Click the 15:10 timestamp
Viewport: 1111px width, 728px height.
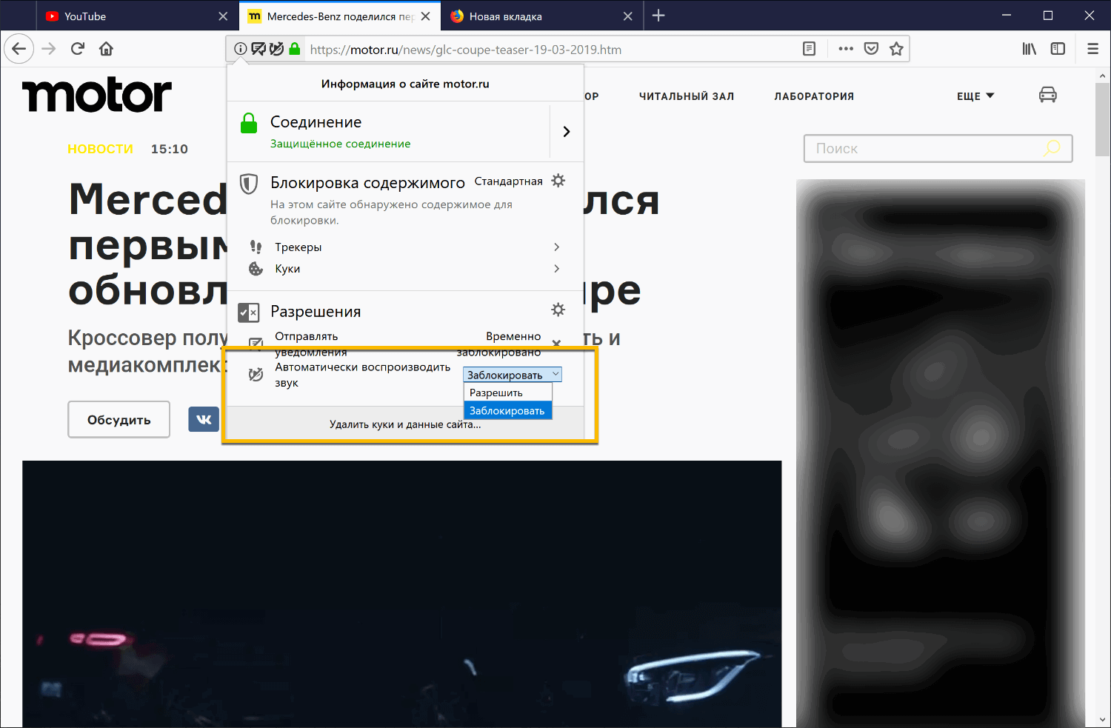(170, 149)
